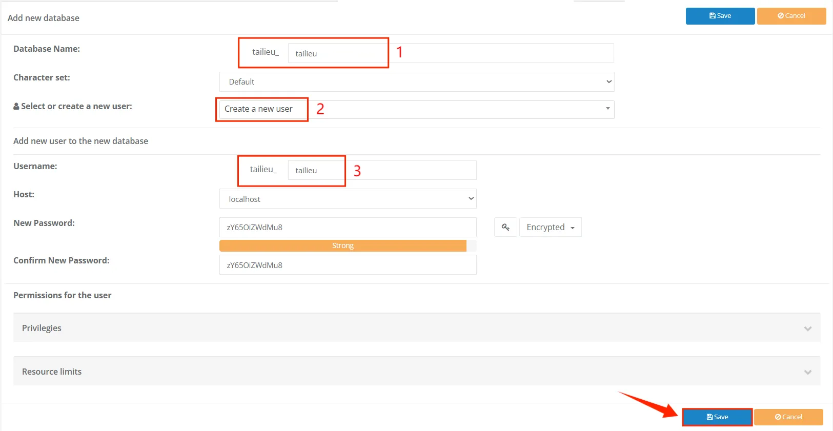Click the 'tailieu_' prefix beside Username
The width and height of the screenshot is (833, 431).
263,169
